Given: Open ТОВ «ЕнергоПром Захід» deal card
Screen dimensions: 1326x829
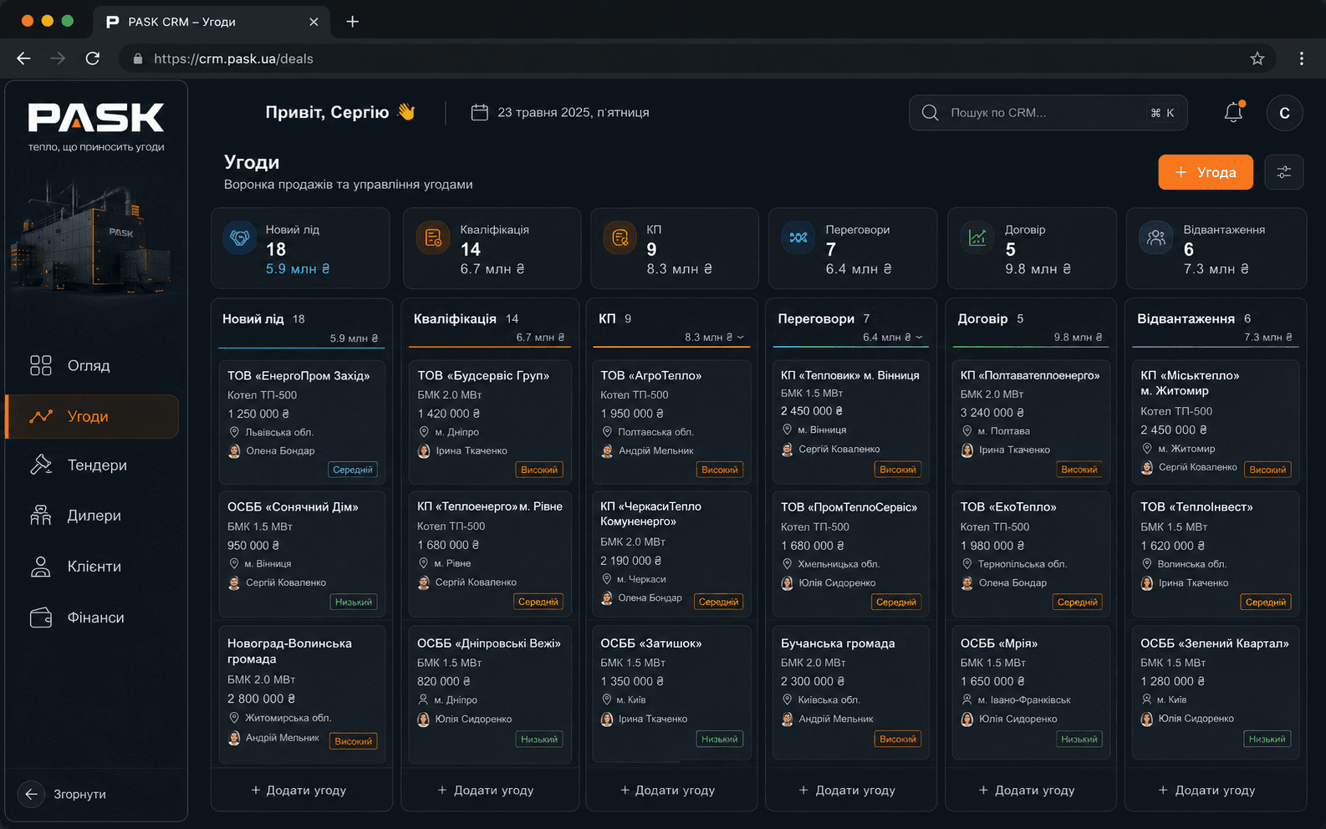Looking at the screenshot, I should (302, 422).
